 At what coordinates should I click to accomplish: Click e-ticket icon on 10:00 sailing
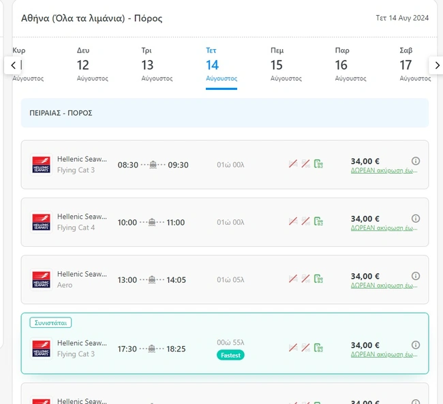pos(318,221)
